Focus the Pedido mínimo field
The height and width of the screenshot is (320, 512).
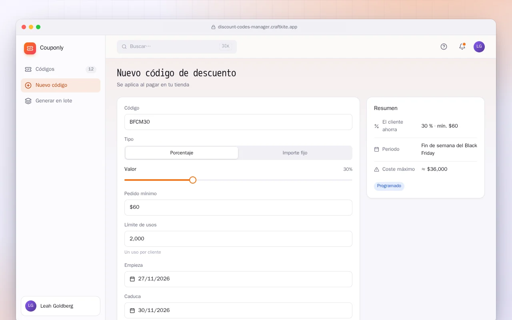(x=238, y=208)
